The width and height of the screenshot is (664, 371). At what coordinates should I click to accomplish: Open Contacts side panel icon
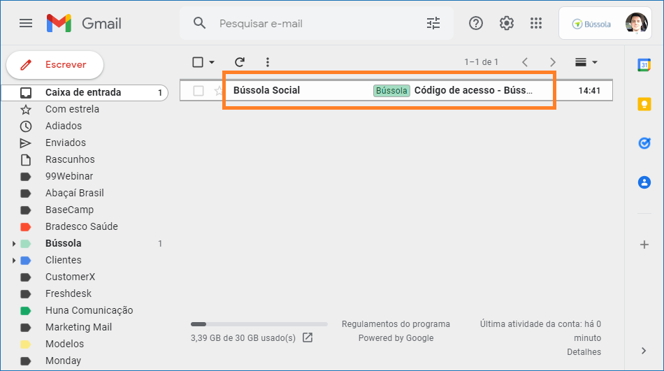[644, 182]
